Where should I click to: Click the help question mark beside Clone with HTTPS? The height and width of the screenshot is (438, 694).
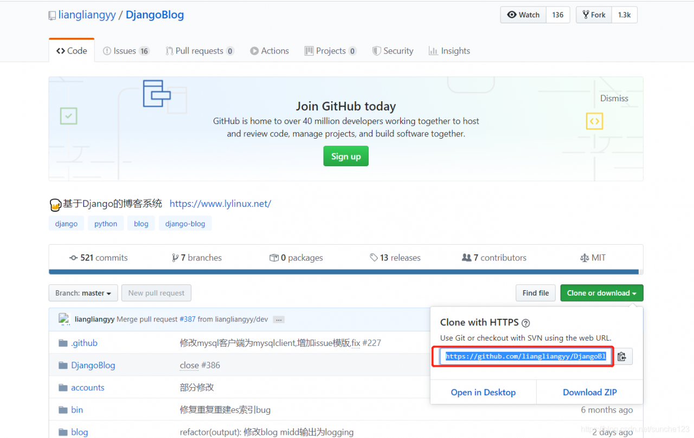[x=525, y=323]
